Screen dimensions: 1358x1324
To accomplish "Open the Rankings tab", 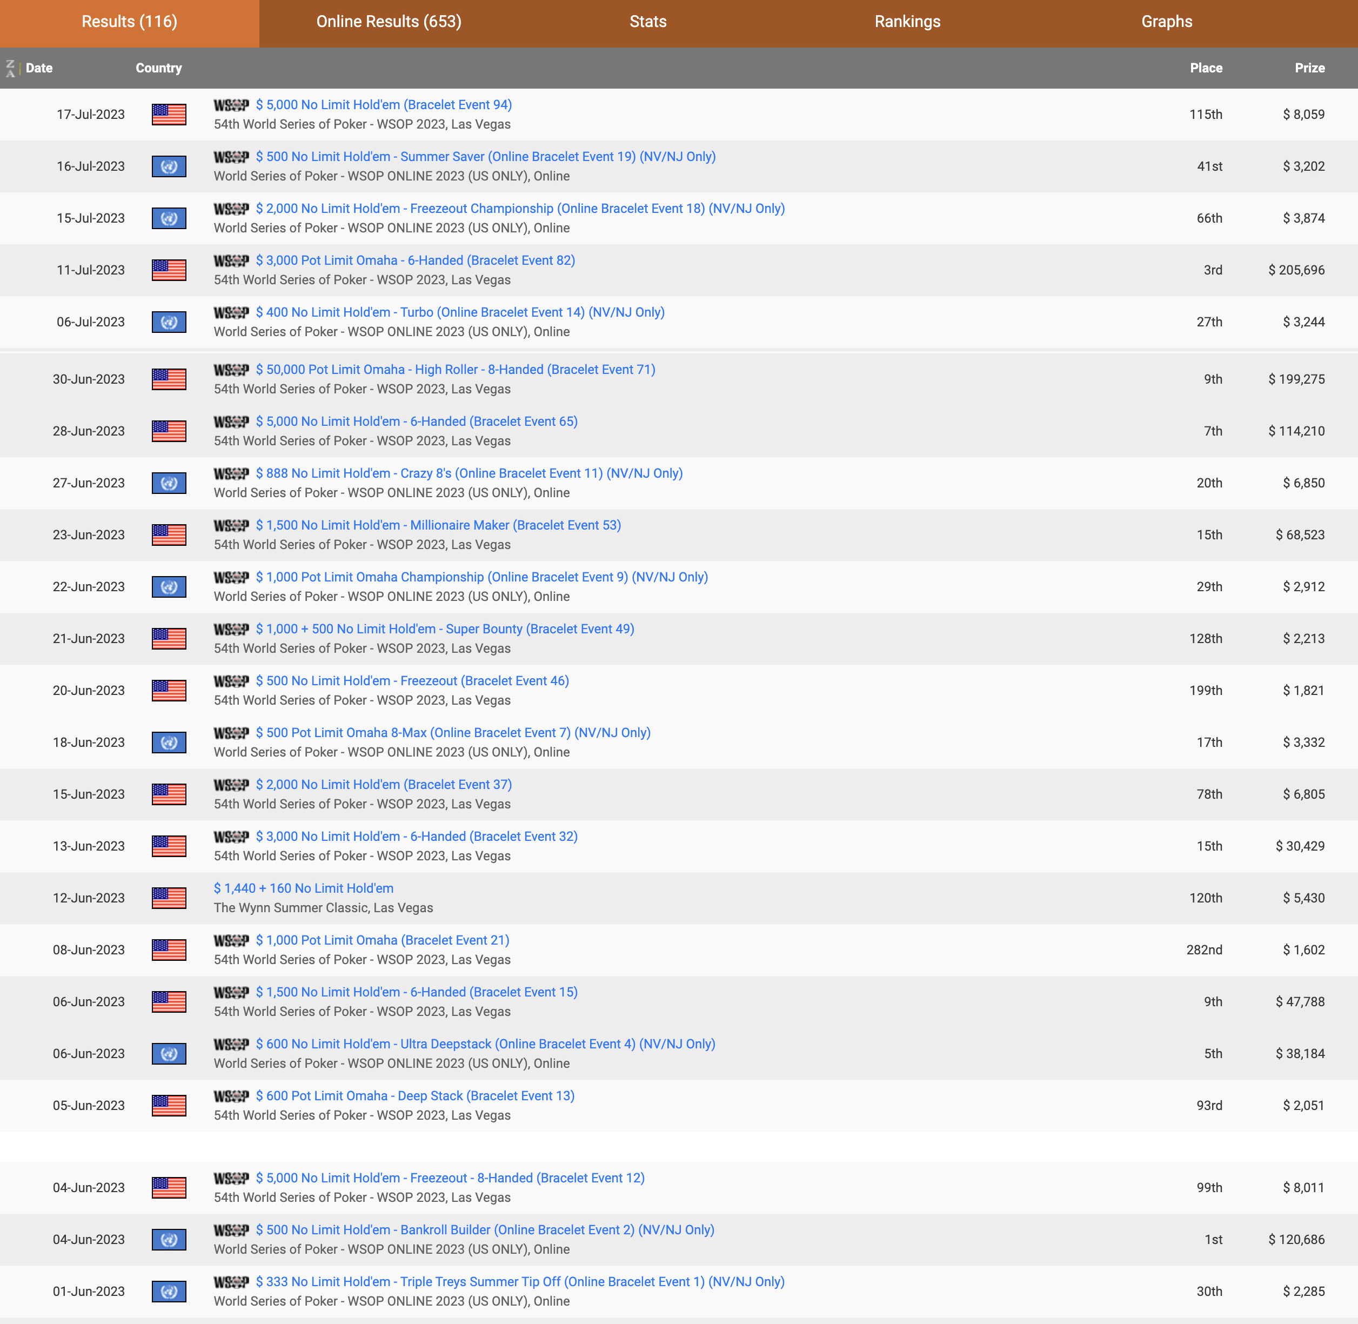I will pos(907,22).
